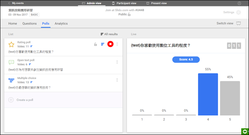This screenshot has width=249, height=135.
Task: Click the Present view monitor icon
Action: pyautogui.click(x=148, y=3)
